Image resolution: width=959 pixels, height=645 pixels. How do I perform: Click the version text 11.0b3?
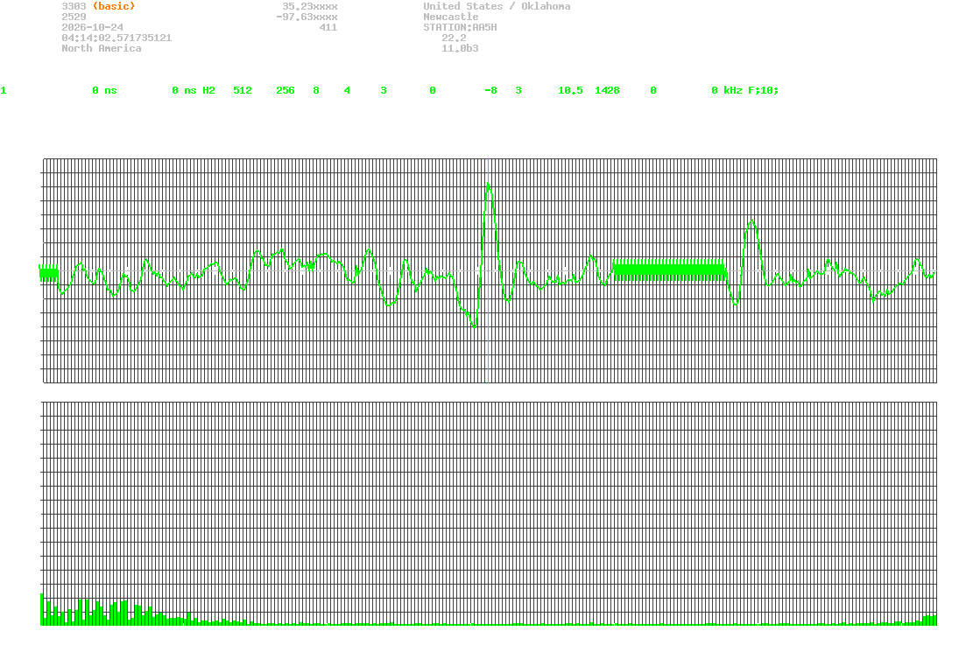[x=460, y=47]
